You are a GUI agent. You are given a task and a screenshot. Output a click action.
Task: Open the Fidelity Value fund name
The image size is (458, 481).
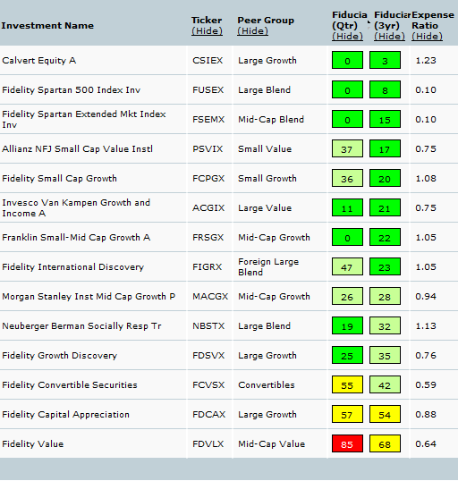pos(33,443)
